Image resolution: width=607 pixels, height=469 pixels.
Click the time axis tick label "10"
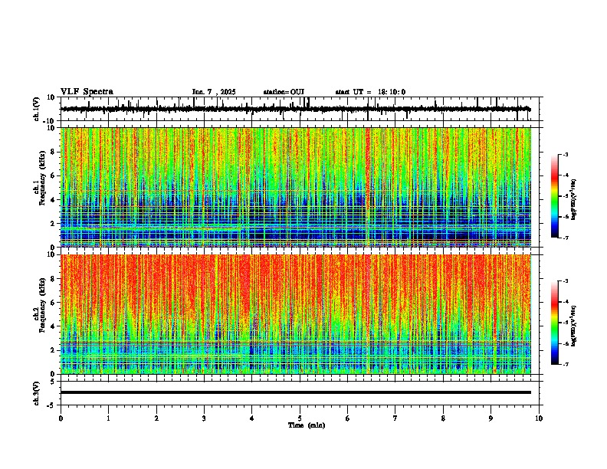pos(539,418)
